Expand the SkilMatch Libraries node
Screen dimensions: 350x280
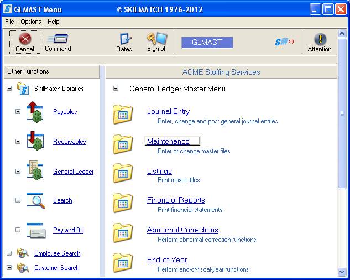(x=9, y=89)
